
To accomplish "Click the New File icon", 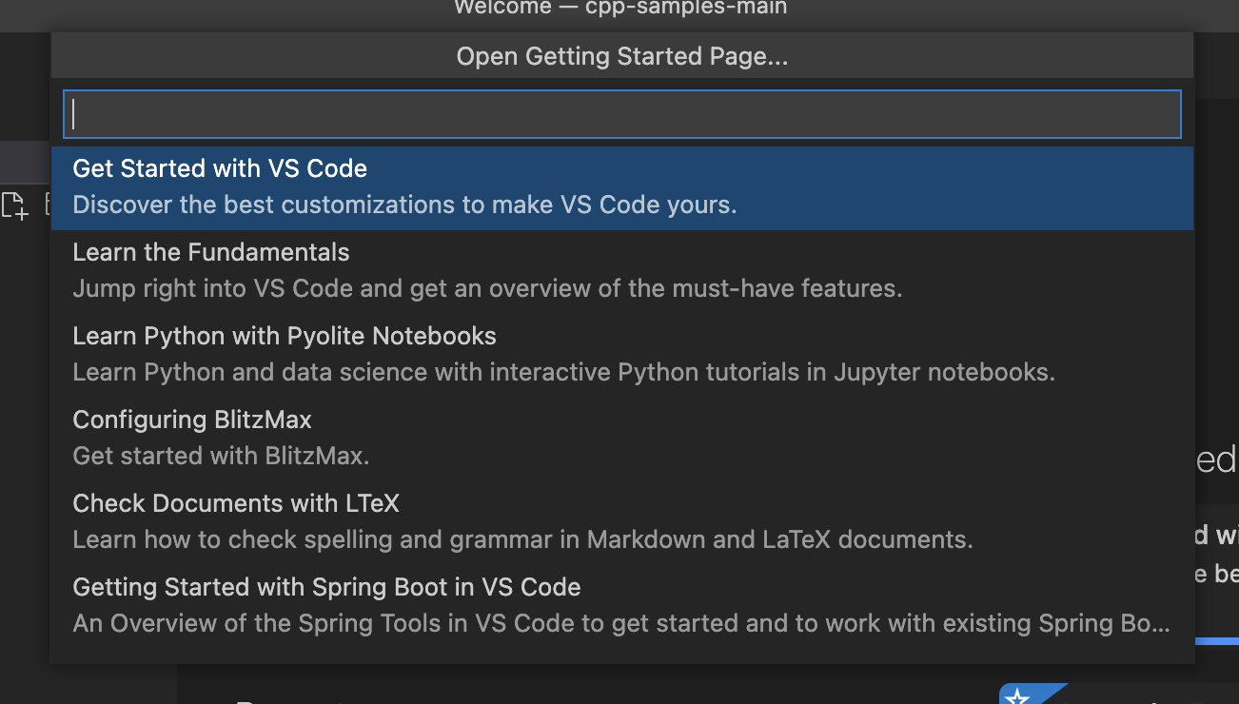I will pyautogui.click(x=15, y=205).
